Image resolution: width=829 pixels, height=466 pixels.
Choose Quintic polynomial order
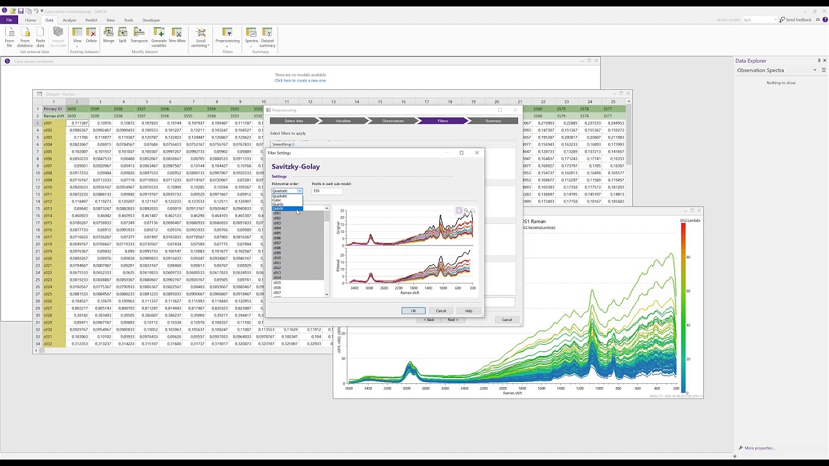point(287,208)
